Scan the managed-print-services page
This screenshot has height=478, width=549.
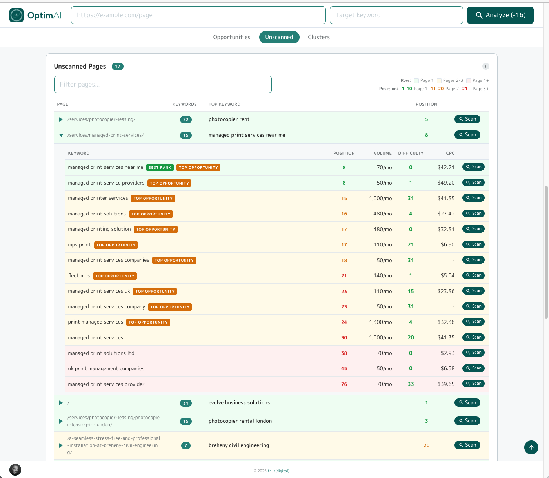point(467,135)
